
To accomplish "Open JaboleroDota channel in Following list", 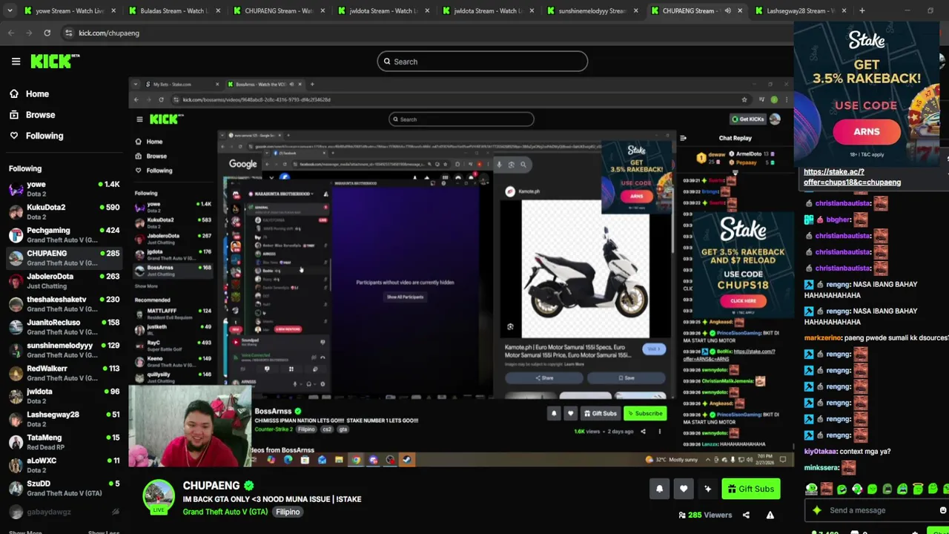I will [63, 281].
